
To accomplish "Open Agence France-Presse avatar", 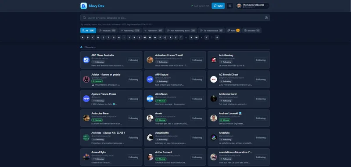I will point(86,99).
